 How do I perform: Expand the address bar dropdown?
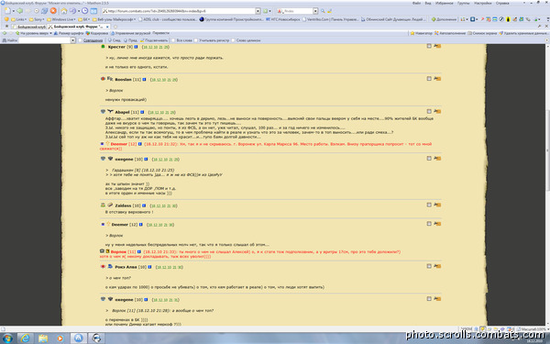pos(258,11)
